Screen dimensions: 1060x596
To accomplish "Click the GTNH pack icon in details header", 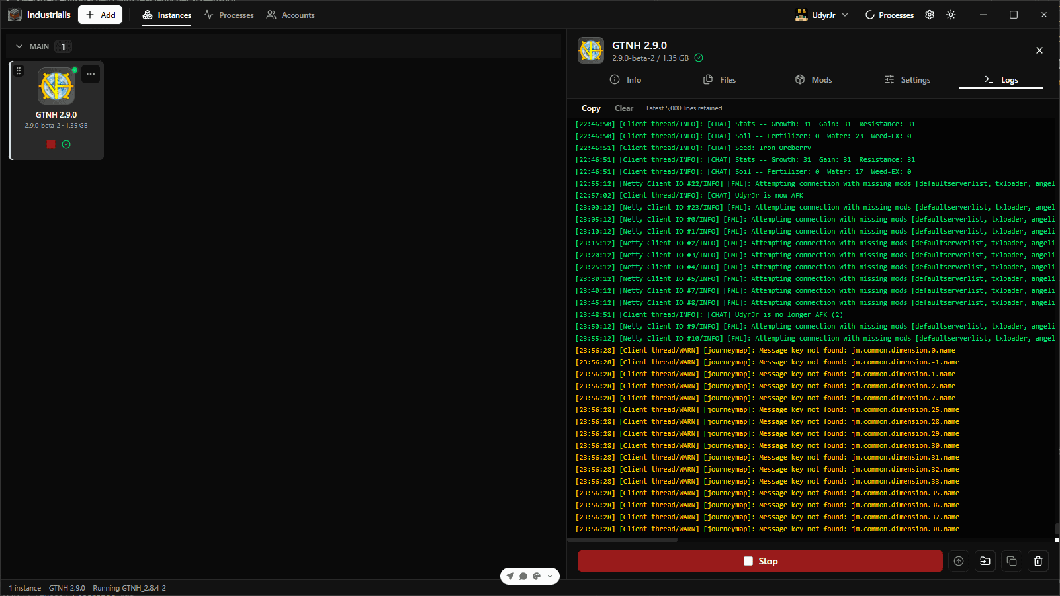I will click(x=591, y=50).
